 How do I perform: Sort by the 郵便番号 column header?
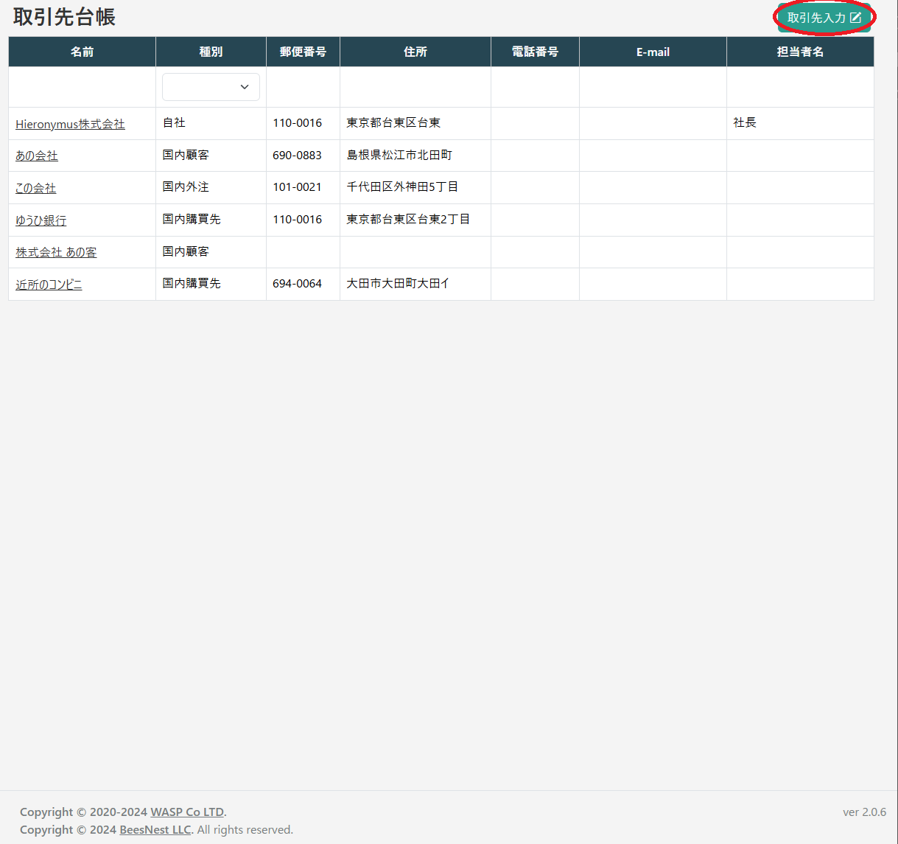(x=302, y=51)
